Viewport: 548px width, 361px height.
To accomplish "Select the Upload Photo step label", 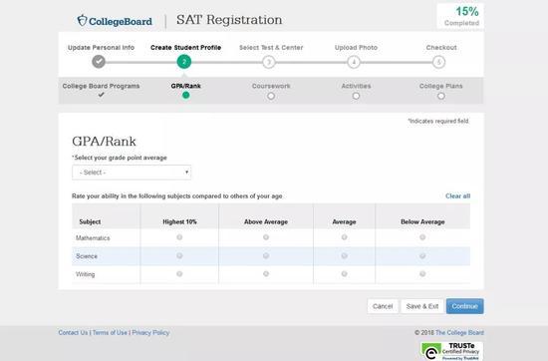I will tap(356, 48).
